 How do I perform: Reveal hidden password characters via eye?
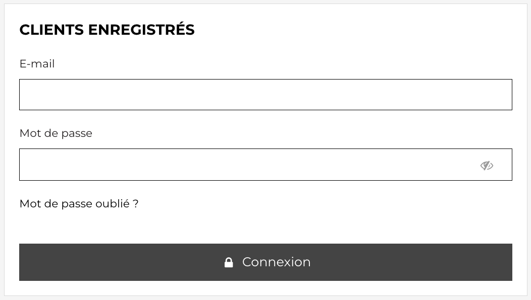[x=487, y=166]
